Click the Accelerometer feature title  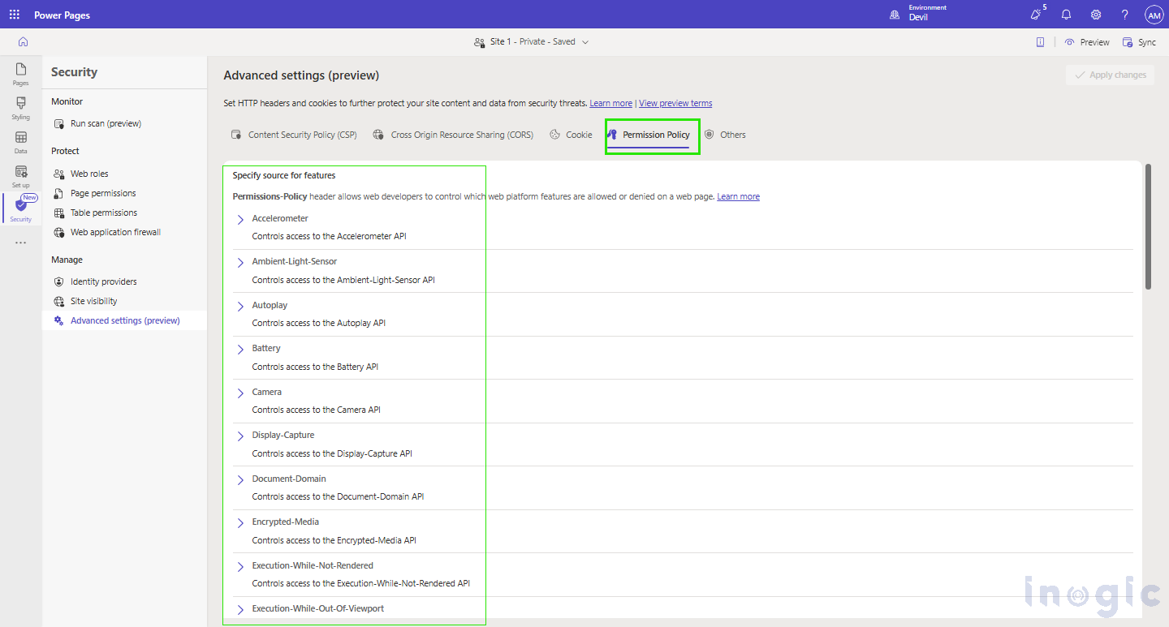(x=280, y=218)
